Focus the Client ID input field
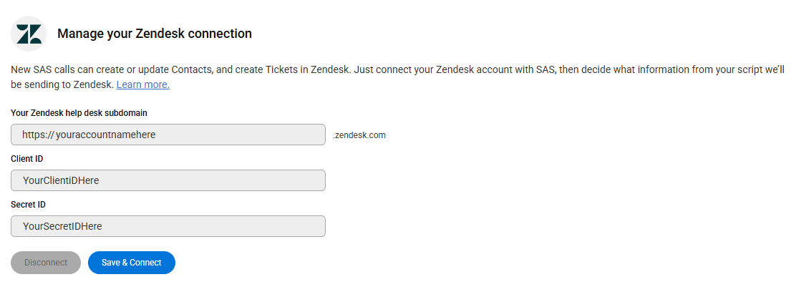This screenshot has width=791, height=287. pos(168,180)
